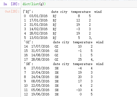Image resolution: width=137 pixels, height=97 pixels.
Task: Click the date 14/02/2016 entry
Action: [x=38, y=29]
